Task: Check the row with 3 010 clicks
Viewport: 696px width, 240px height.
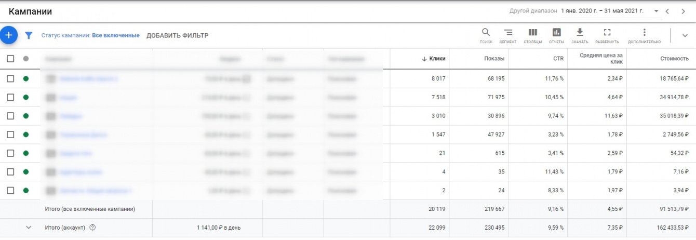Action: coord(10,116)
